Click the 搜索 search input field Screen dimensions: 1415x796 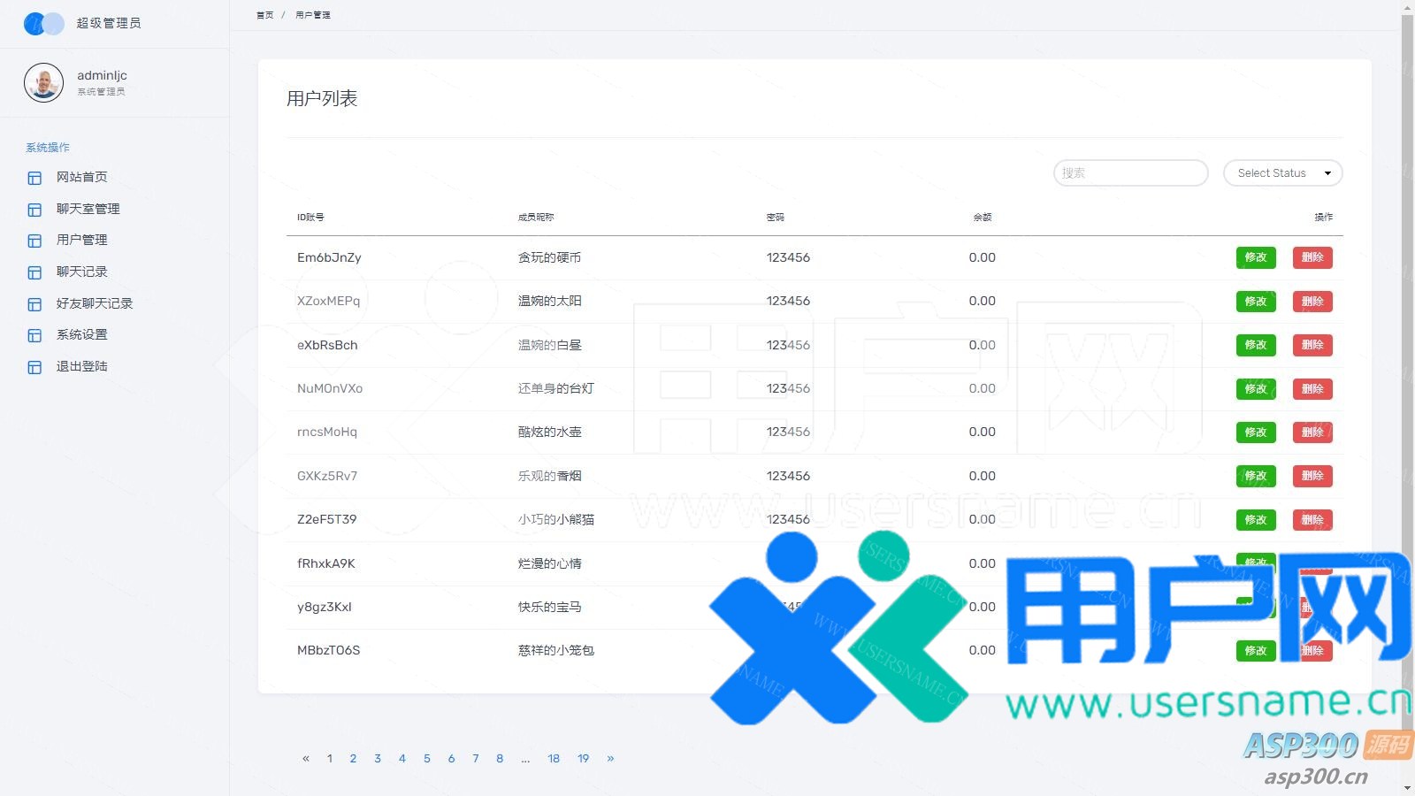pos(1130,173)
